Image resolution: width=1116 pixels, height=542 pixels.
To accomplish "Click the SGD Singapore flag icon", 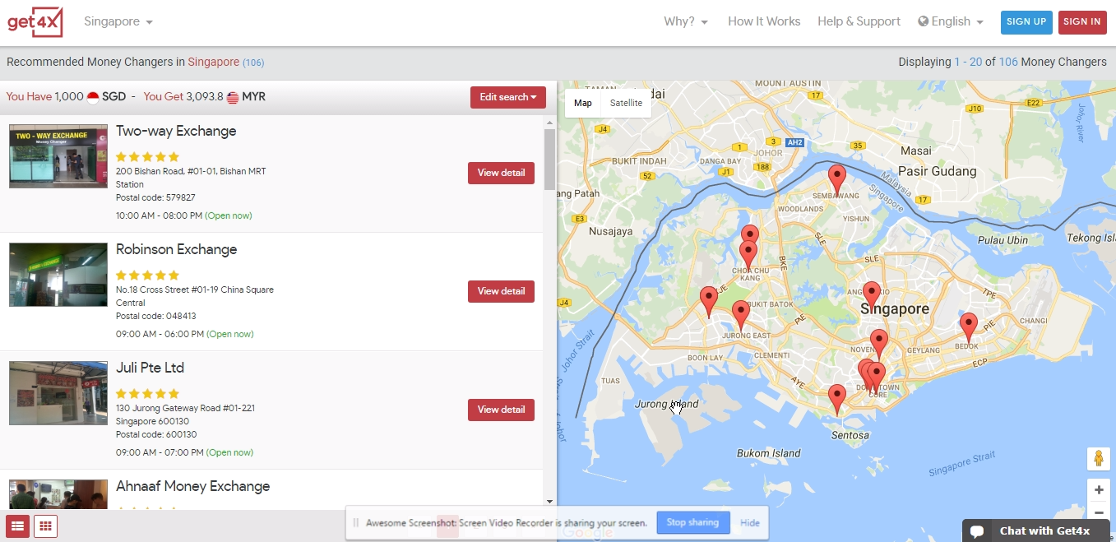I will tap(93, 97).
